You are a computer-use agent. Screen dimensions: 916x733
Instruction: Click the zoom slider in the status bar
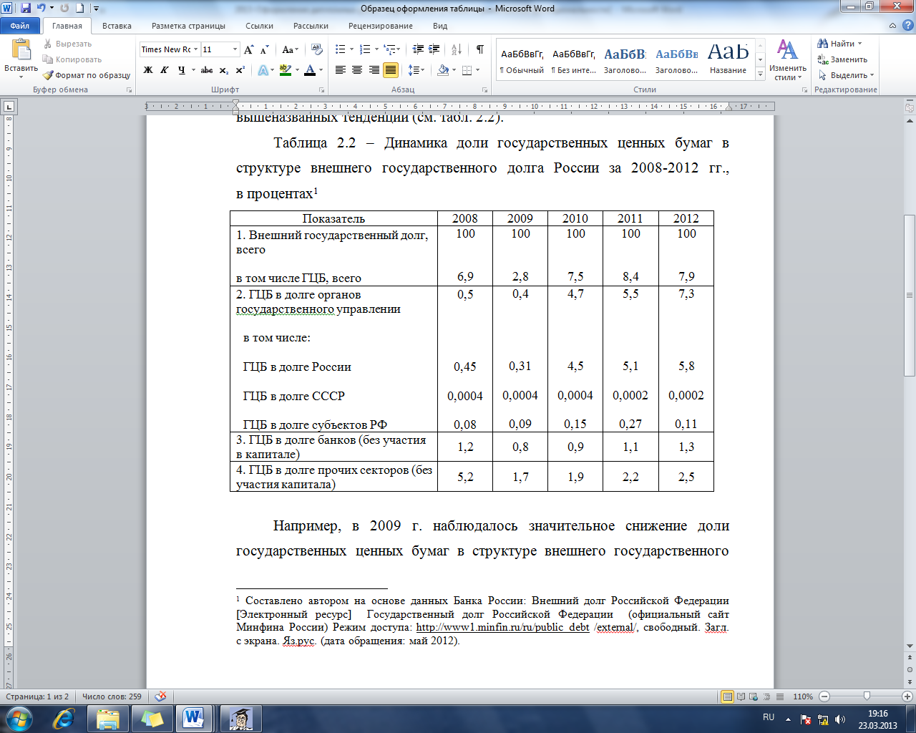click(x=867, y=696)
